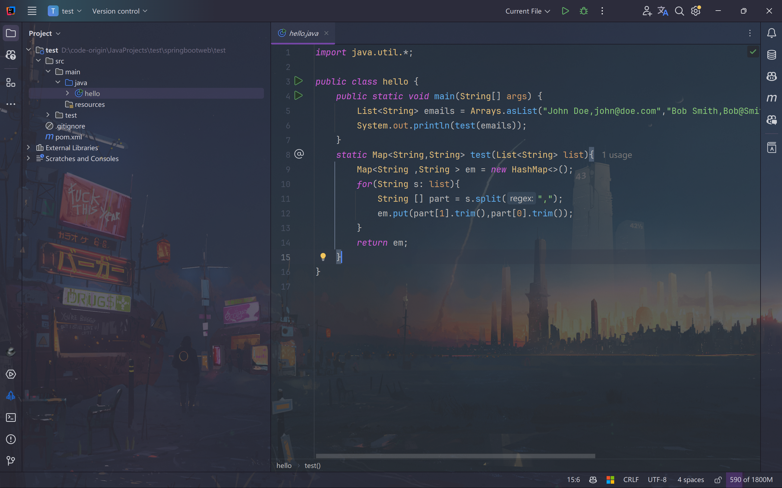Open the Problems tool window icon
This screenshot has height=488, width=782.
tap(11, 439)
